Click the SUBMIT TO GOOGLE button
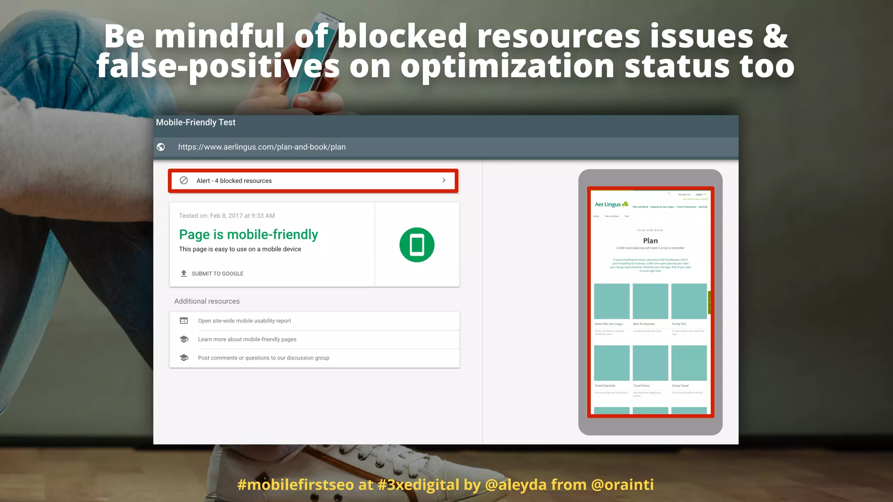Screen dimensions: 893x502 (x=212, y=274)
